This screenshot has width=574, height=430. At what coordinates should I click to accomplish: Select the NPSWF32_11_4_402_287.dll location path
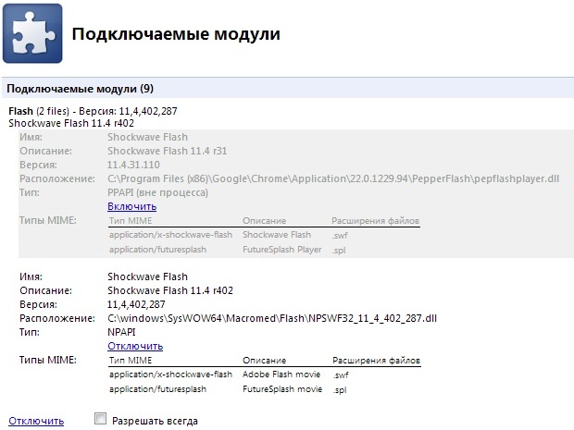tap(272, 318)
